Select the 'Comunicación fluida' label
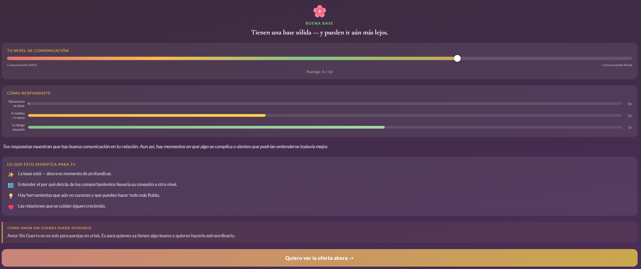This screenshot has width=641, height=269. pos(617,65)
